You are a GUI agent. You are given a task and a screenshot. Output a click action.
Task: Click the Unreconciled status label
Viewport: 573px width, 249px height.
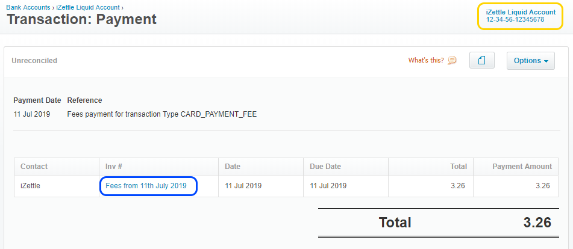34,61
